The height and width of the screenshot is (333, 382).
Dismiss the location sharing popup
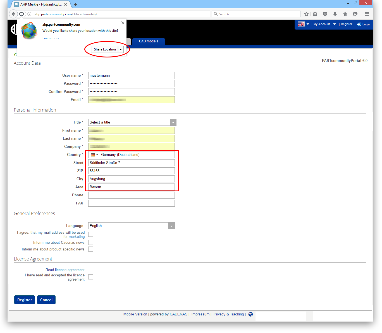pyautogui.click(x=123, y=23)
